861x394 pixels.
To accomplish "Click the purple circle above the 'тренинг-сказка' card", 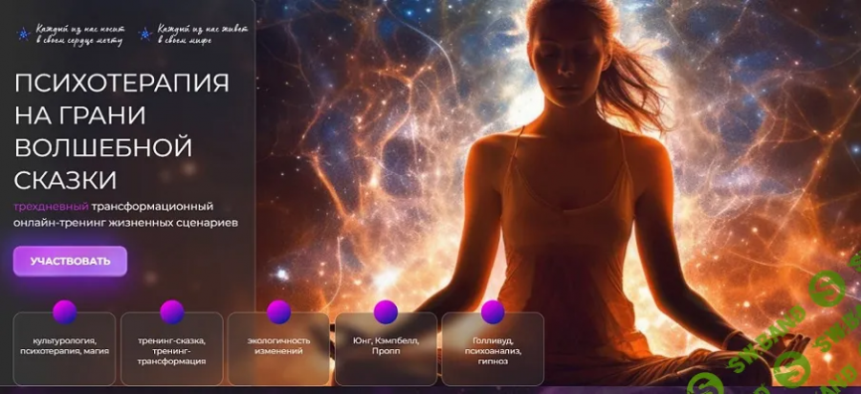I will point(172,312).
